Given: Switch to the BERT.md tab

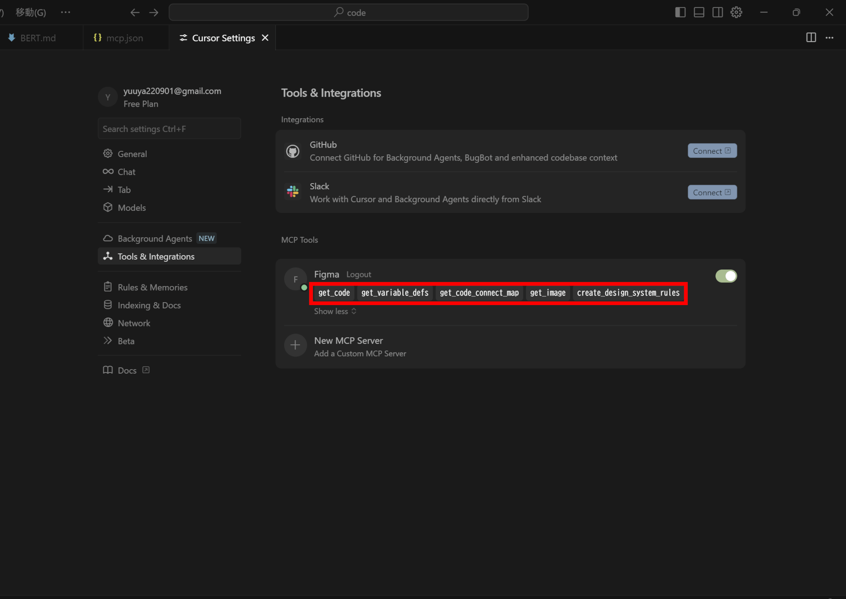Looking at the screenshot, I should (38, 38).
